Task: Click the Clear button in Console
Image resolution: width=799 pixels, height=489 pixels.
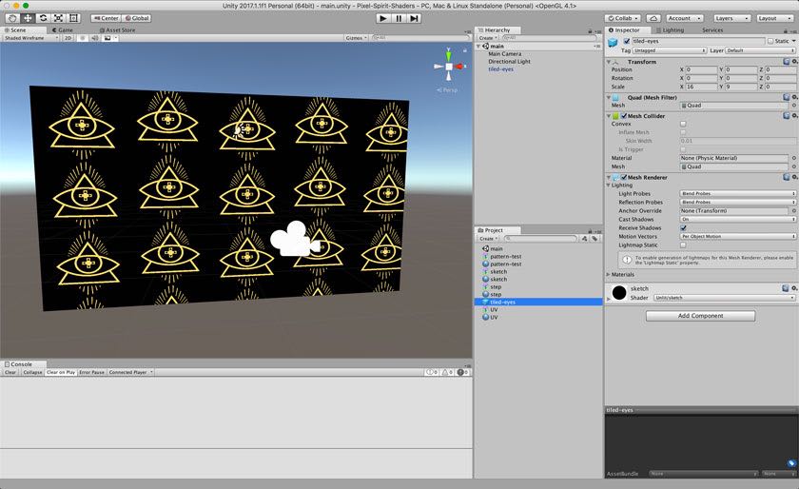Action: [x=10, y=372]
